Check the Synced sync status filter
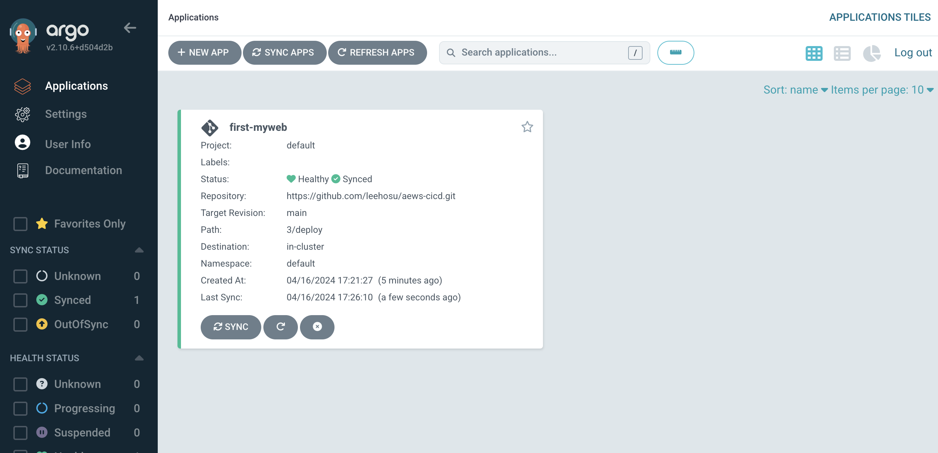This screenshot has height=453, width=938. point(20,300)
